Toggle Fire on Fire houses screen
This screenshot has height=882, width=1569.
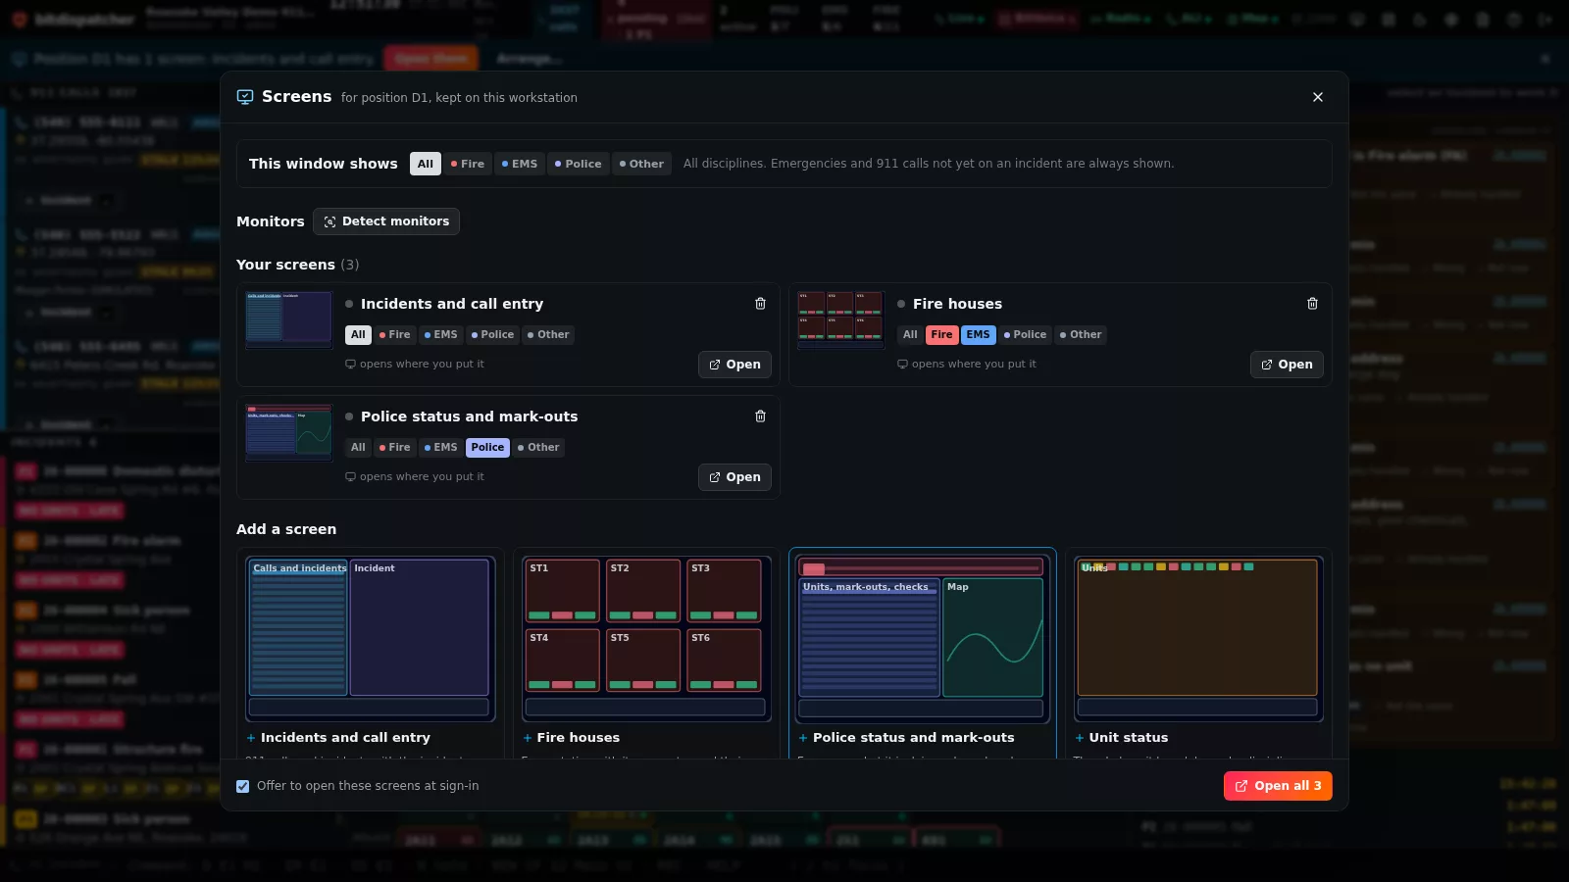point(941,335)
